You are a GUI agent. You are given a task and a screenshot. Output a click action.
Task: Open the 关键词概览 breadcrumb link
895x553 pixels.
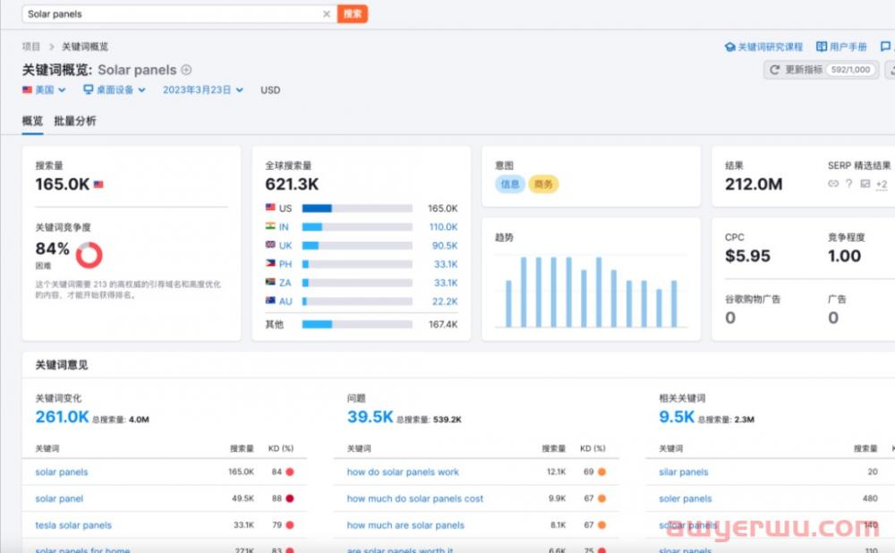(x=85, y=47)
